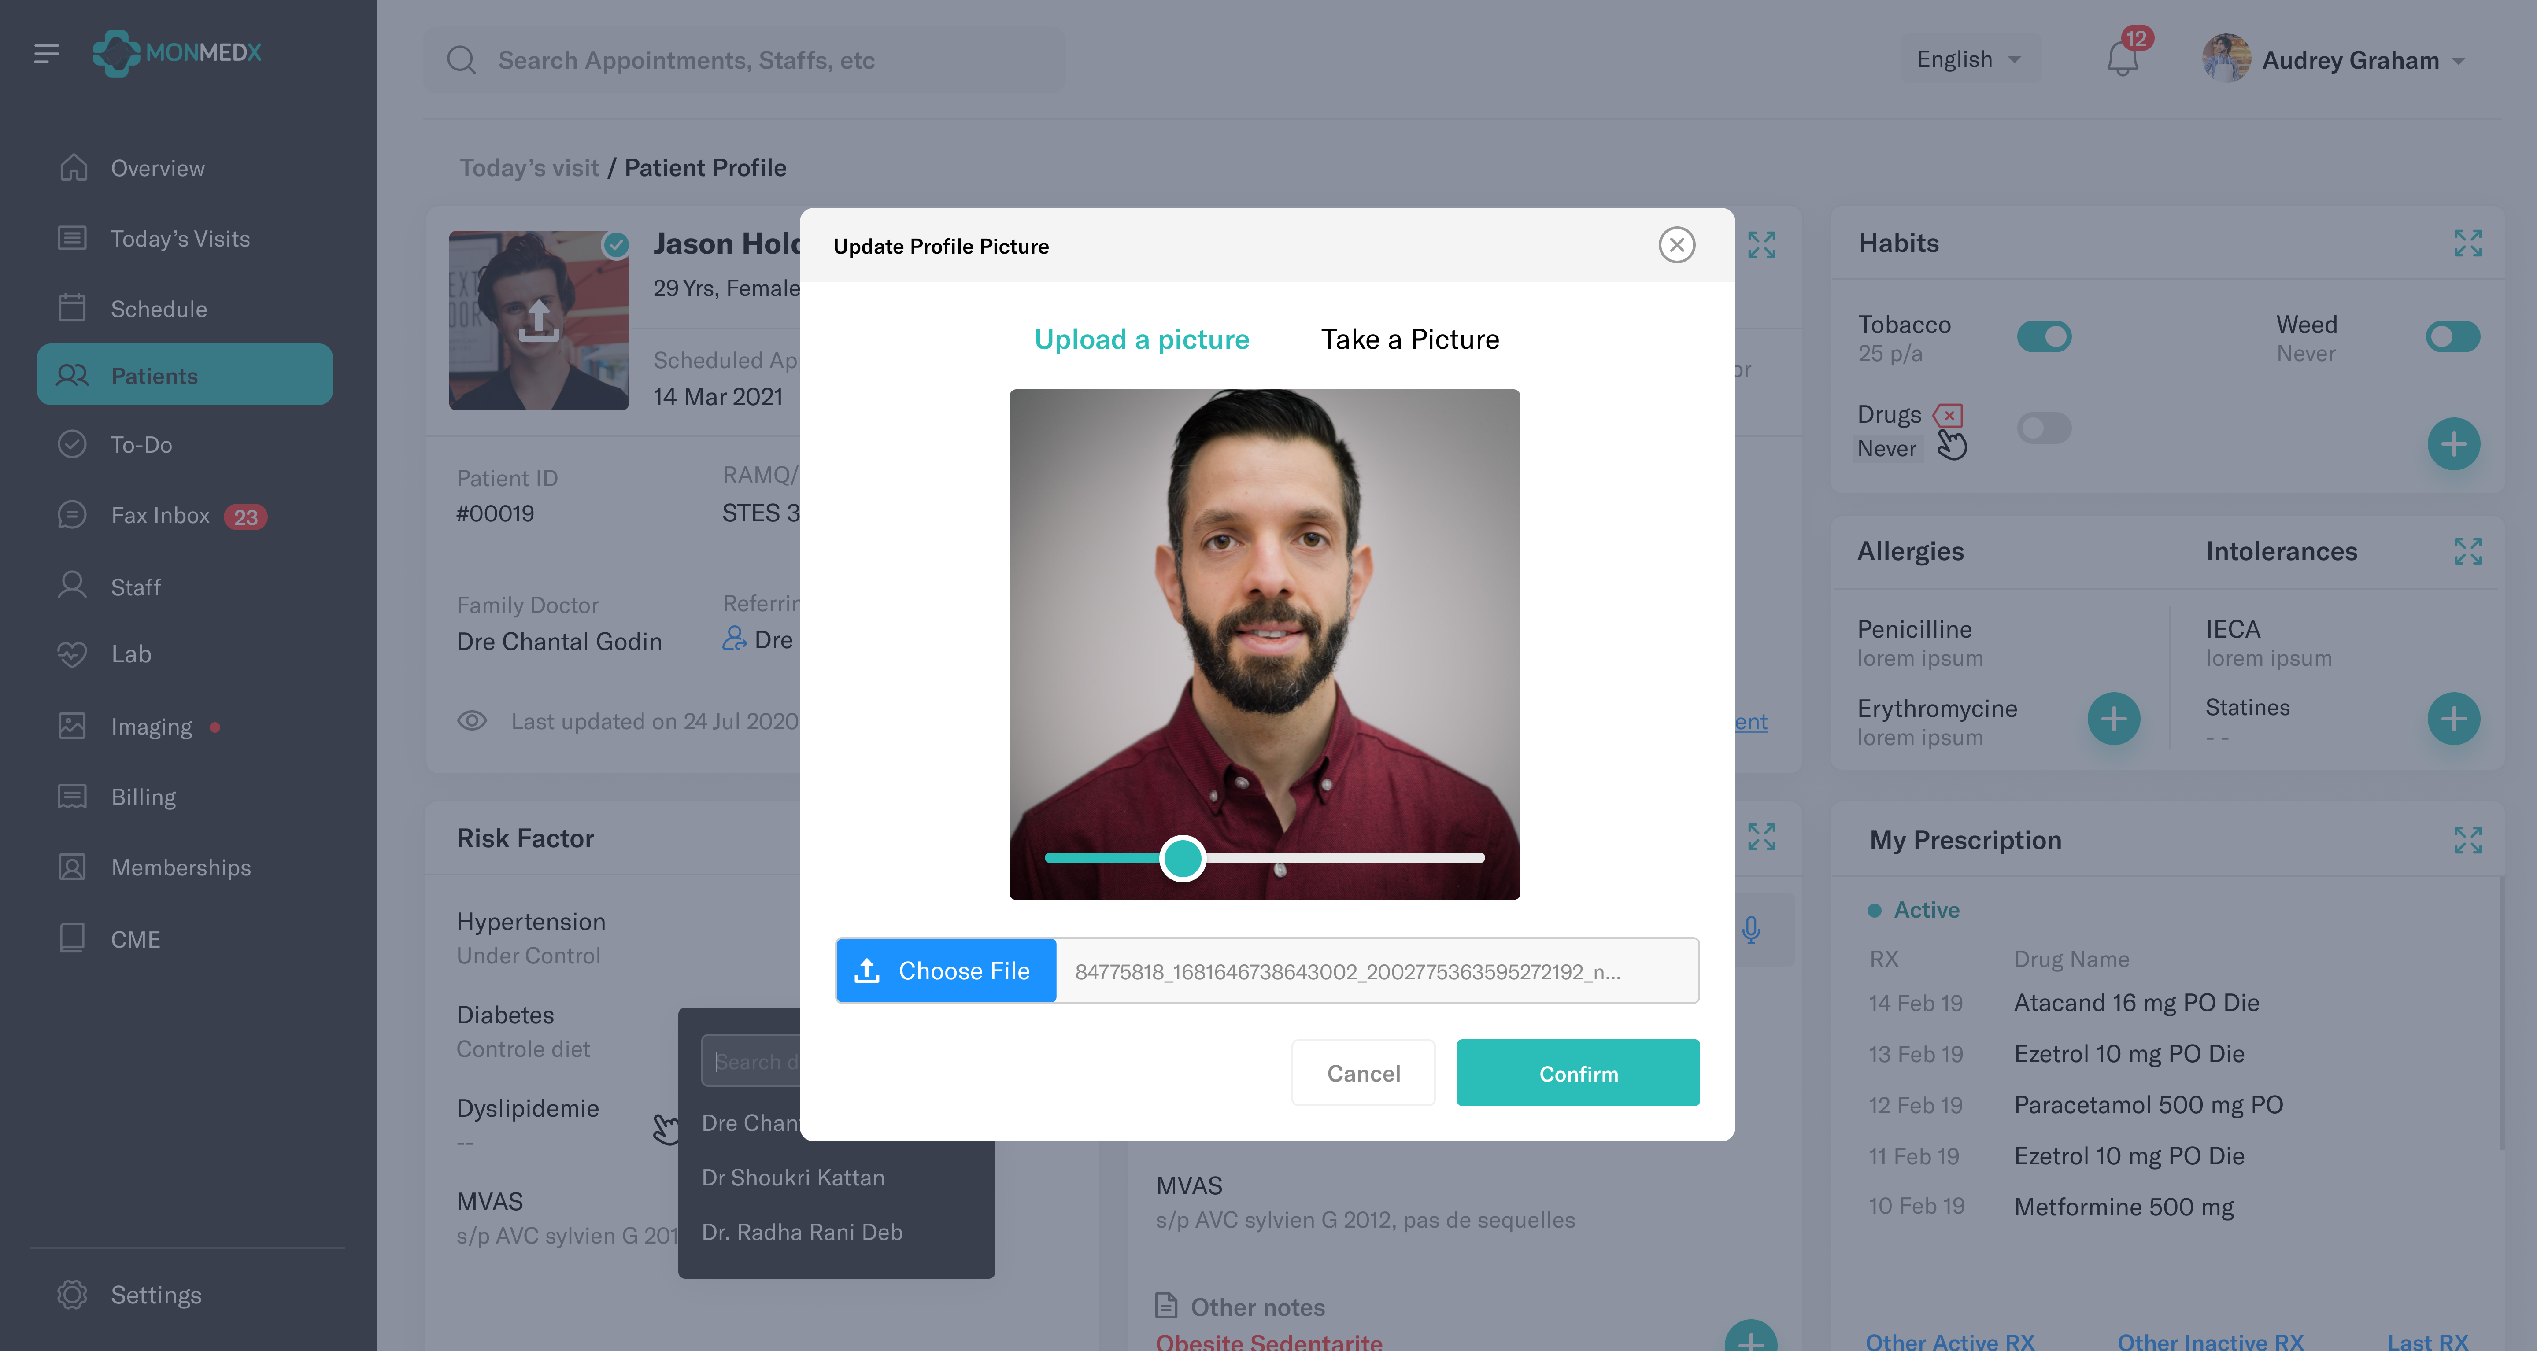Toggle the Tobacco habit switch
The height and width of the screenshot is (1351, 2537).
pyautogui.click(x=2045, y=337)
